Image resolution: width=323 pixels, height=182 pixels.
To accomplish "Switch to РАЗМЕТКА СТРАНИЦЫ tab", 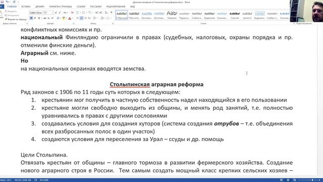I will 61,7.
